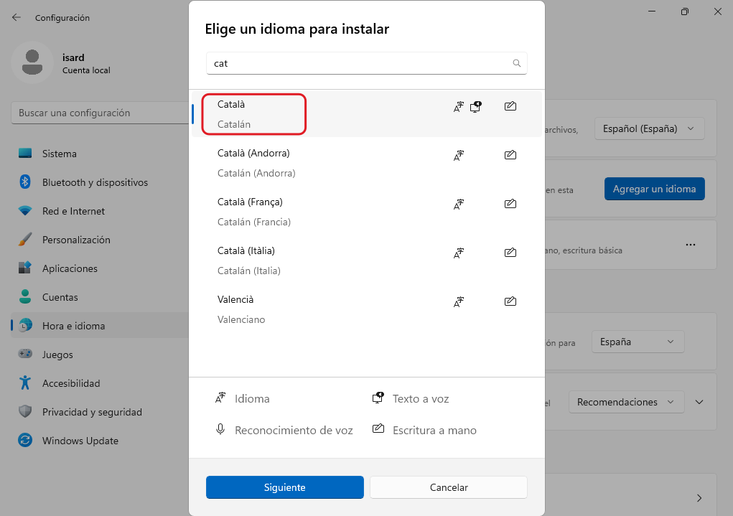Click the Accesibilidad sidebar icon
The width and height of the screenshot is (733, 516).
click(x=25, y=383)
